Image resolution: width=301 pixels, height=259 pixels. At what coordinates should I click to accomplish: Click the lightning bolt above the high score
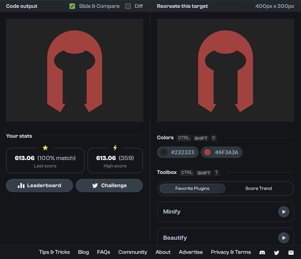coord(115,148)
